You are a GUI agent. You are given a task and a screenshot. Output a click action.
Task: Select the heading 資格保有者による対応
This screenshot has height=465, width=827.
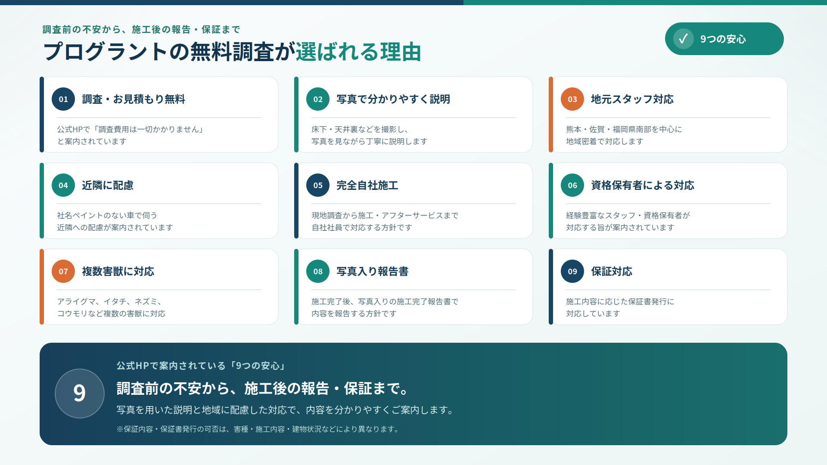(x=643, y=185)
